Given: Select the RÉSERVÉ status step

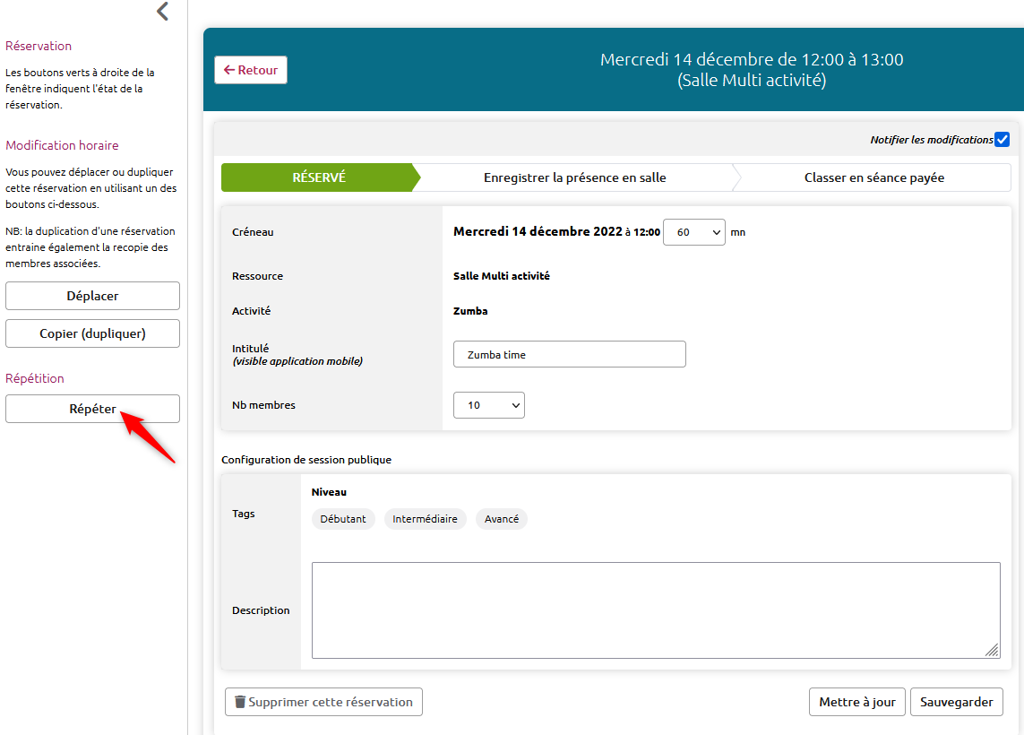Looking at the screenshot, I should 318,177.
